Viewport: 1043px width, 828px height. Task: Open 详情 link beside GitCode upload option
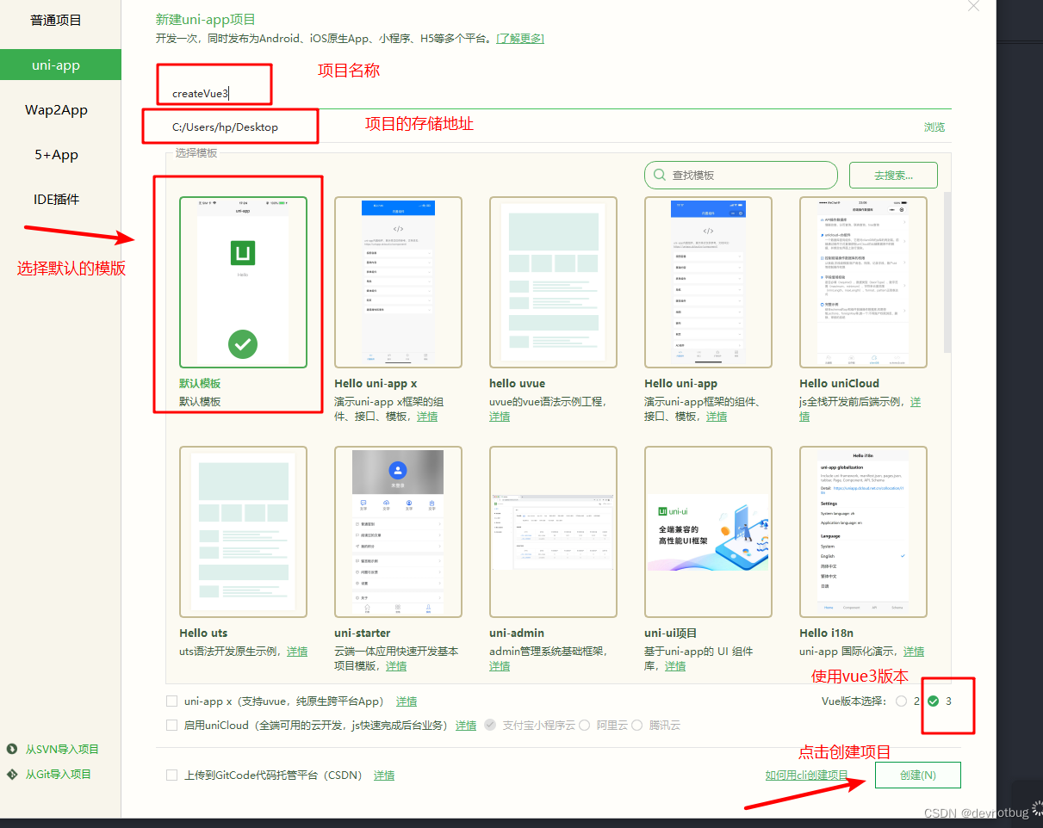pos(384,775)
